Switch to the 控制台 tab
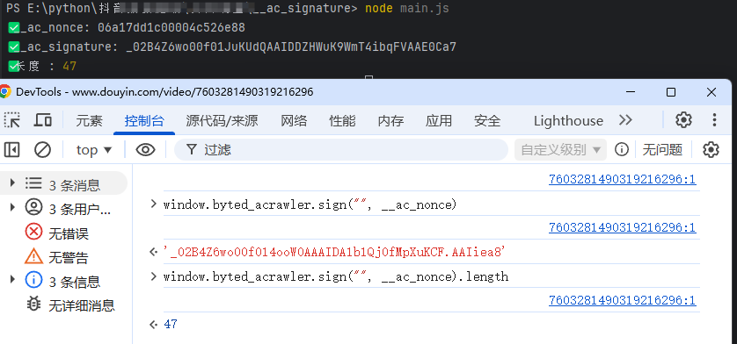This screenshot has width=737, height=344. coord(144,120)
